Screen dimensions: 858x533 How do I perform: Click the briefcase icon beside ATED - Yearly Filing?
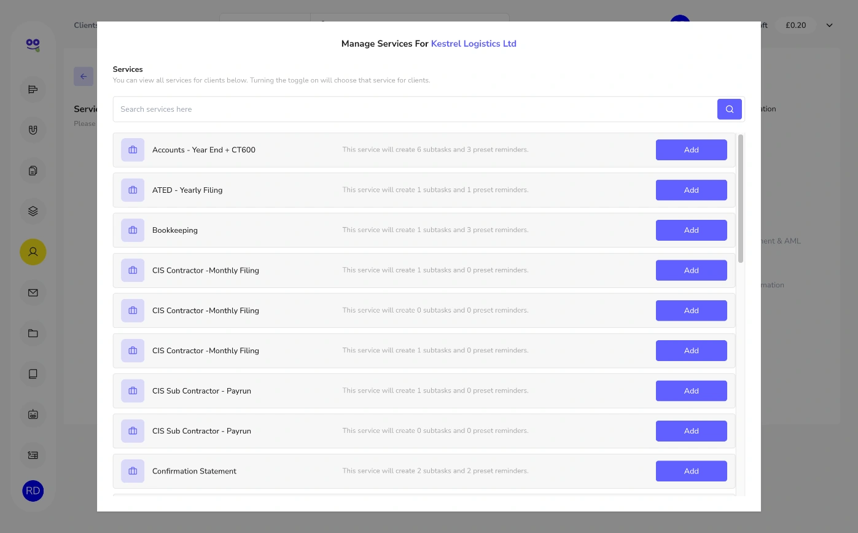133,190
